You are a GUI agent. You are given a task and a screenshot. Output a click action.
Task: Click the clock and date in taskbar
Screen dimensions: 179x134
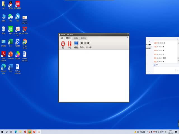[170, 131]
